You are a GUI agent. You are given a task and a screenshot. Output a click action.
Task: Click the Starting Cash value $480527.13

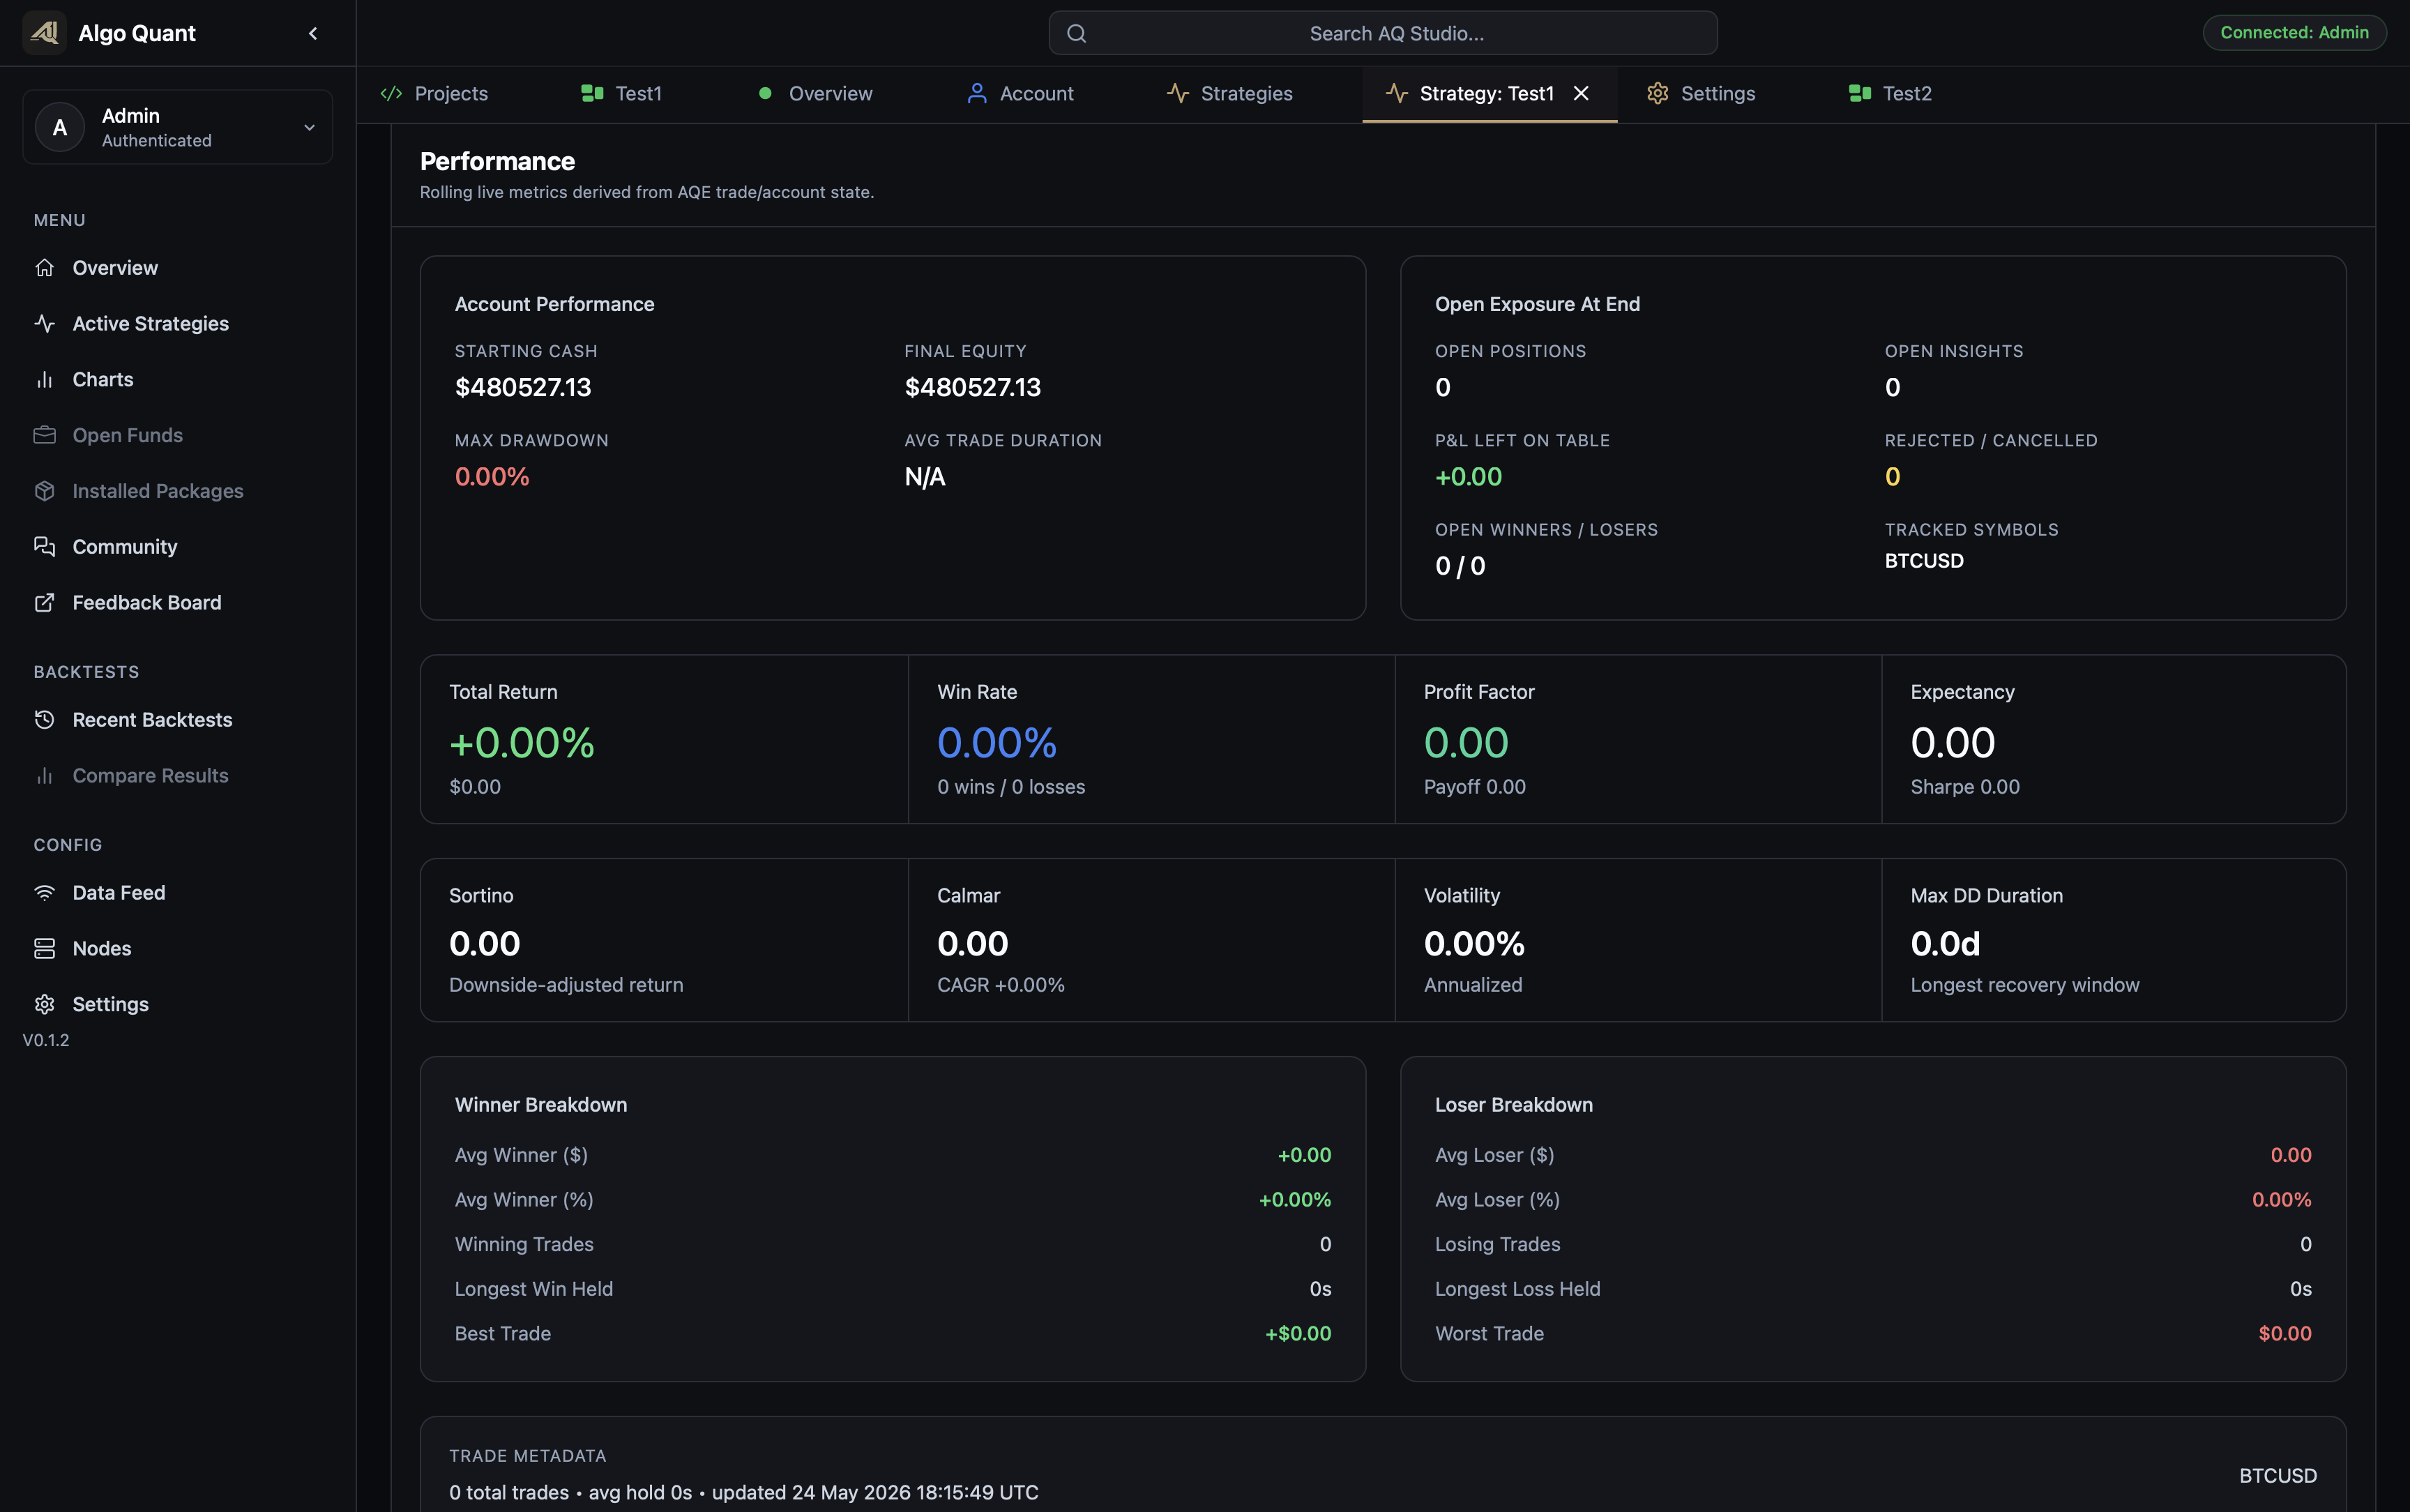click(x=523, y=387)
